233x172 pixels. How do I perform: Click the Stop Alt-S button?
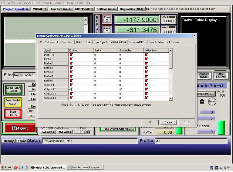[13, 113]
